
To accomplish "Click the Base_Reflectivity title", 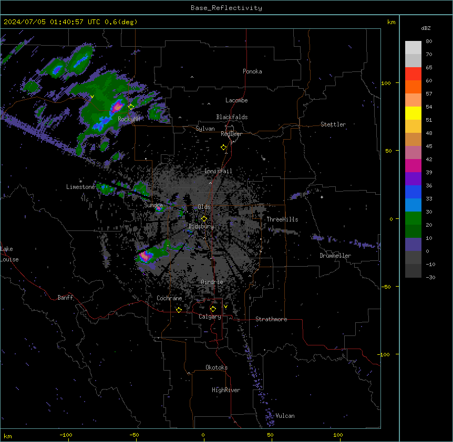I will pyautogui.click(x=226, y=8).
